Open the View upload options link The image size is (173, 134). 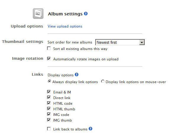coord(65,26)
